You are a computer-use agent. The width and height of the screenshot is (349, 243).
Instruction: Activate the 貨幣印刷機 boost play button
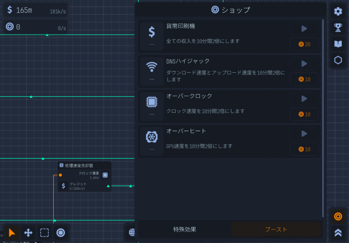point(304,29)
